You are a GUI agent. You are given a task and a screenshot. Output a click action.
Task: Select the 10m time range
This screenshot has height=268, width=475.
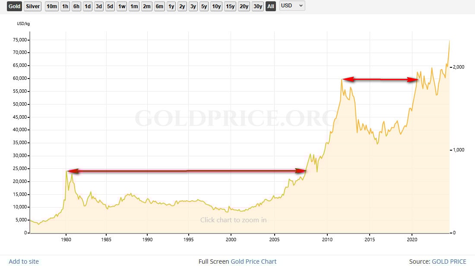point(52,6)
